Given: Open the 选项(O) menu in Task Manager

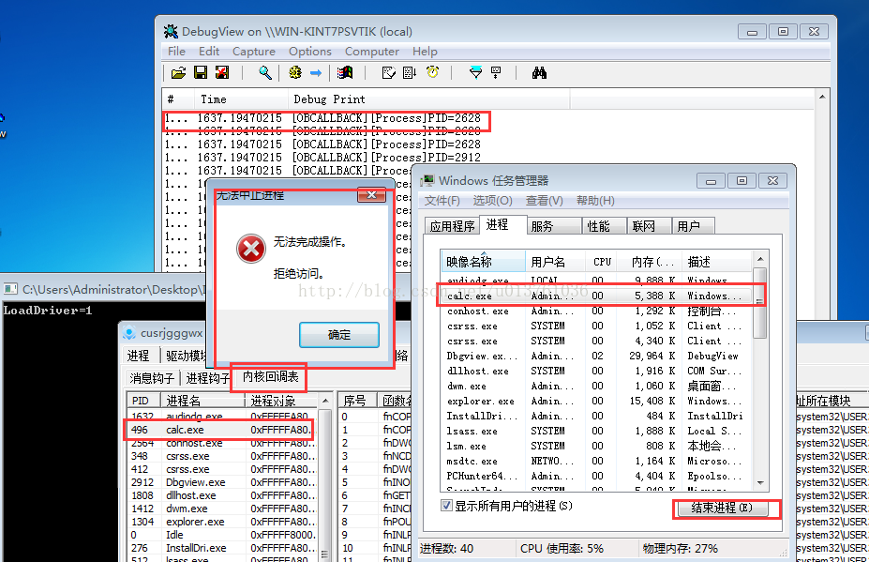Looking at the screenshot, I should click(x=492, y=201).
